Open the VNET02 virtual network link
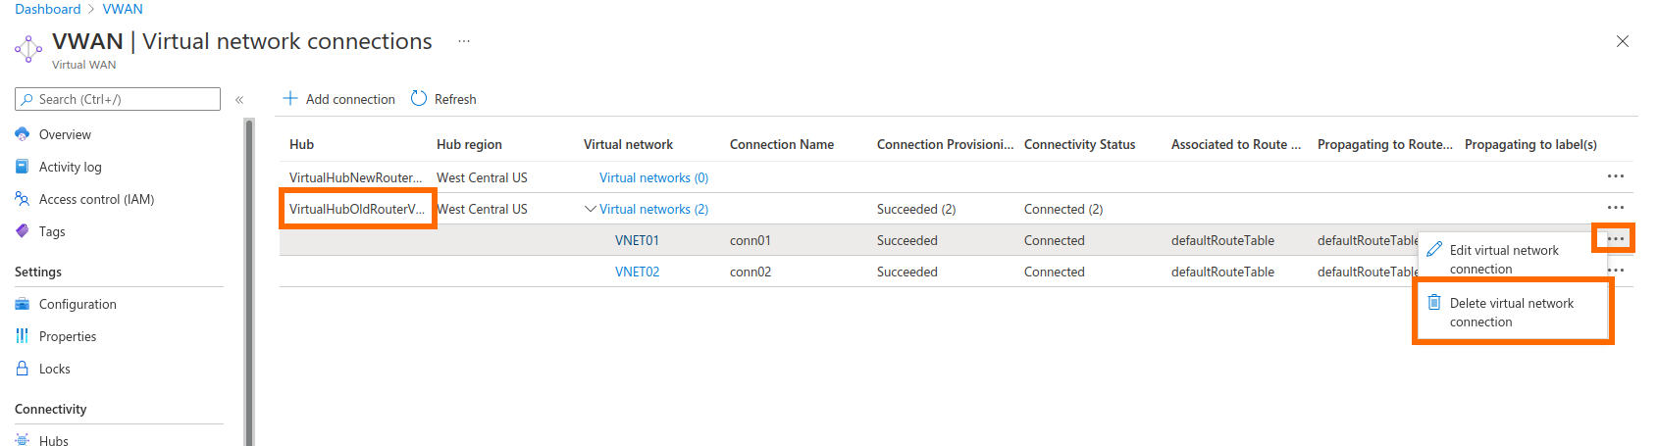The width and height of the screenshot is (1658, 446). coord(637,273)
